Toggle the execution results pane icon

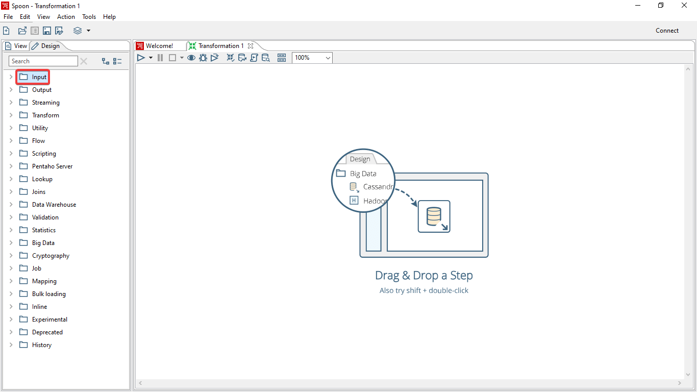point(282,58)
